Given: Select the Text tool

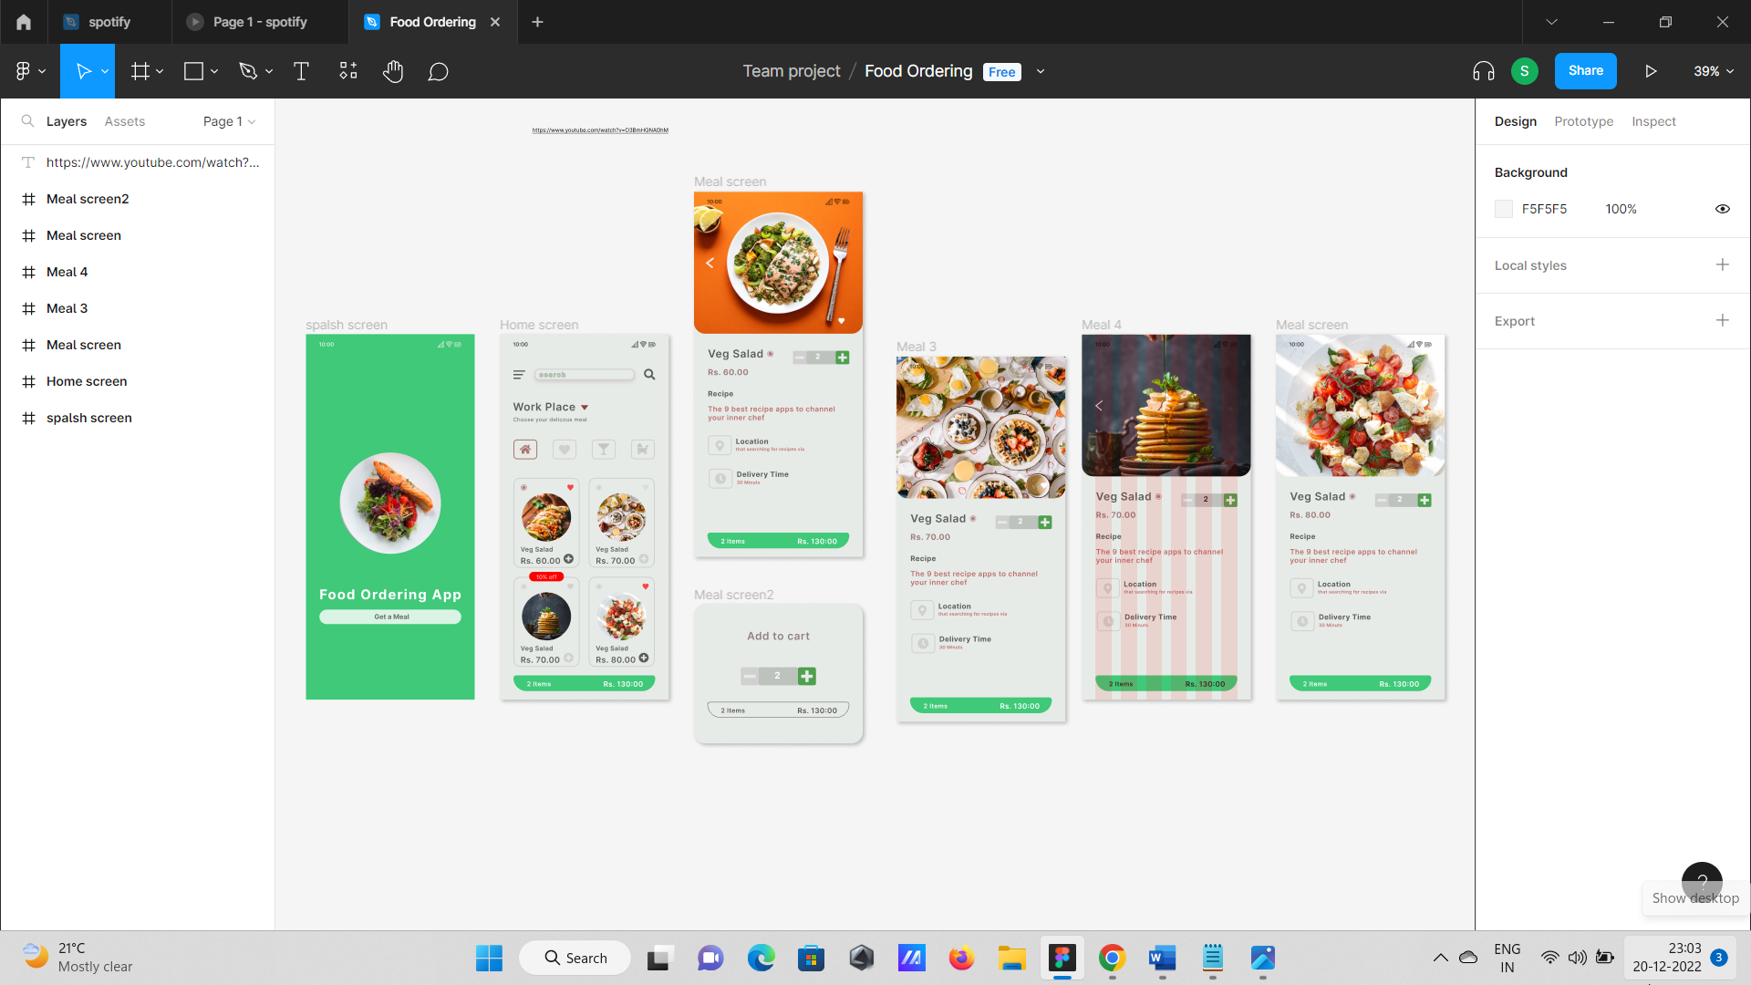Looking at the screenshot, I should (301, 71).
